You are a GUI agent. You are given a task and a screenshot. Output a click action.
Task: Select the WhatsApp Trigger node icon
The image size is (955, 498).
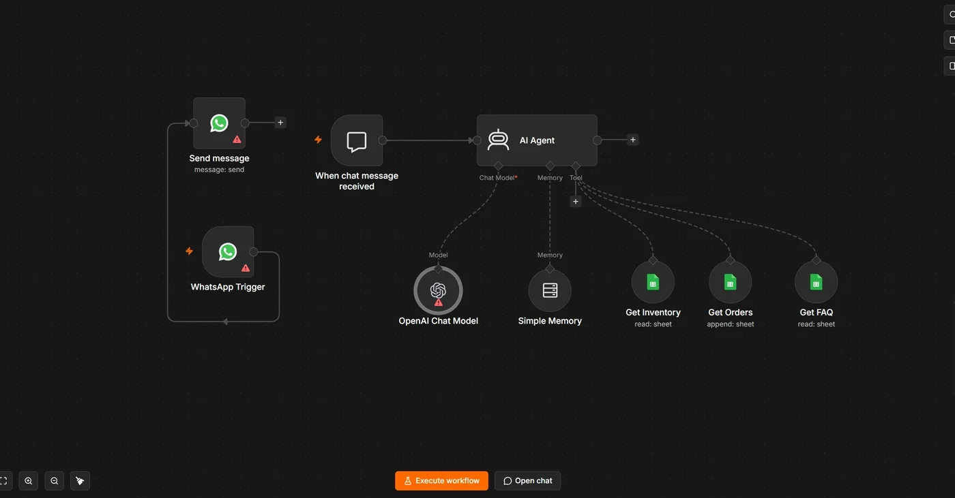[228, 251]
